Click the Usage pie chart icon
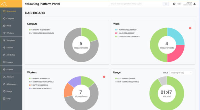This screenshot has width=200, height=110. coord(4,91)
